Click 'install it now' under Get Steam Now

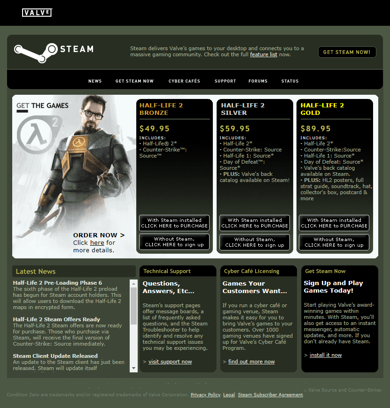(326, 355)
